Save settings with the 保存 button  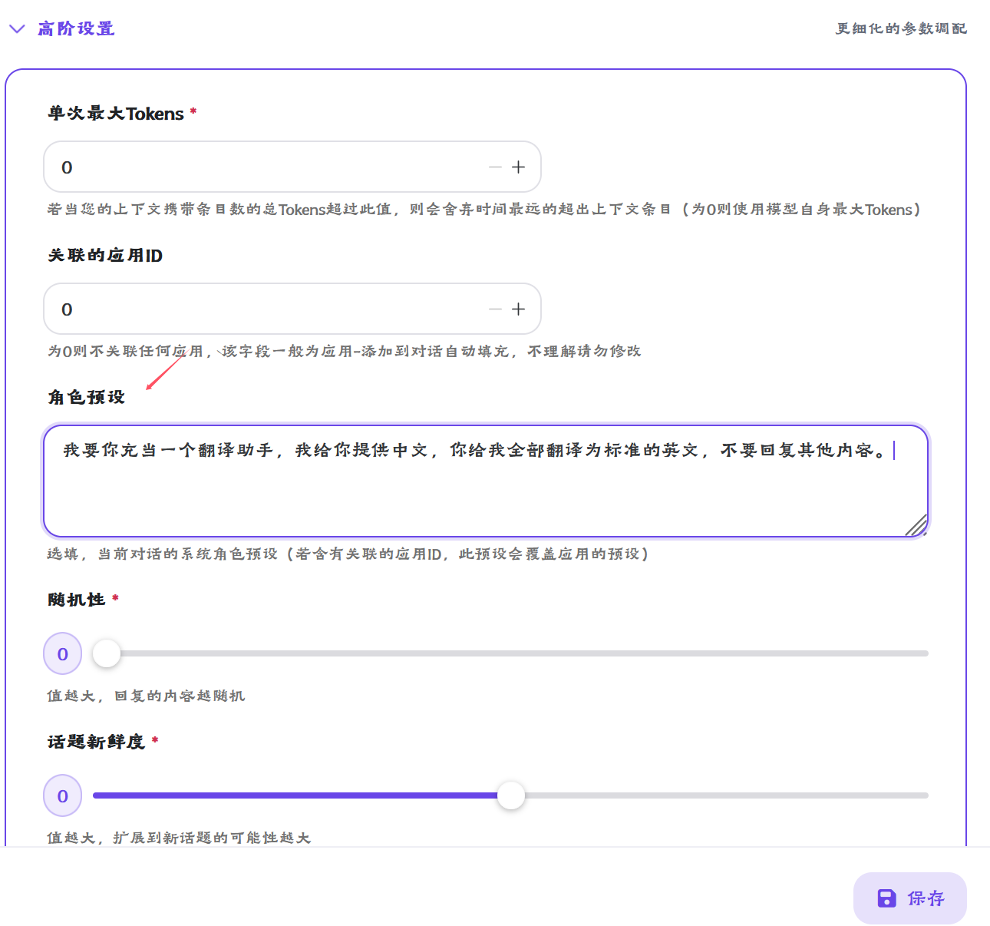(x=910, y=898)
